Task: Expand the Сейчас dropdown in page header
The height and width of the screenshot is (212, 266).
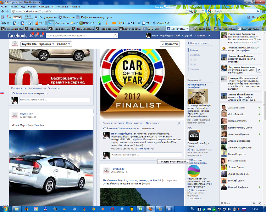Action: [x=63, y=44]
